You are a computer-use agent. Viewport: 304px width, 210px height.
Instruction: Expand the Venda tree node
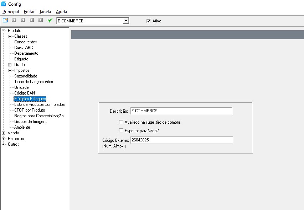pos(4,133)
